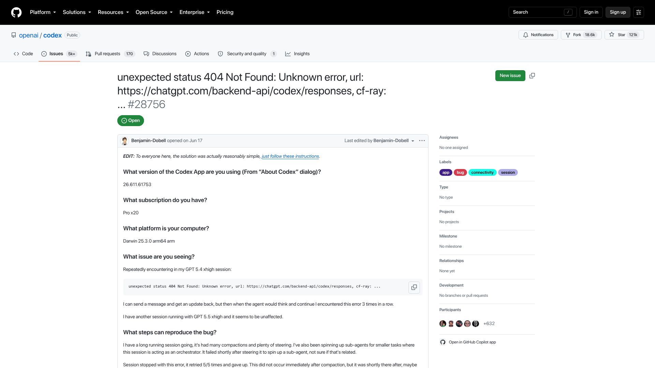Star the codex repository
Screen dimensions: 655x368
(x=624, y=35)
